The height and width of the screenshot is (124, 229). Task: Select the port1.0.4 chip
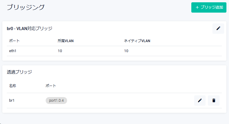(x=56, y=101)
